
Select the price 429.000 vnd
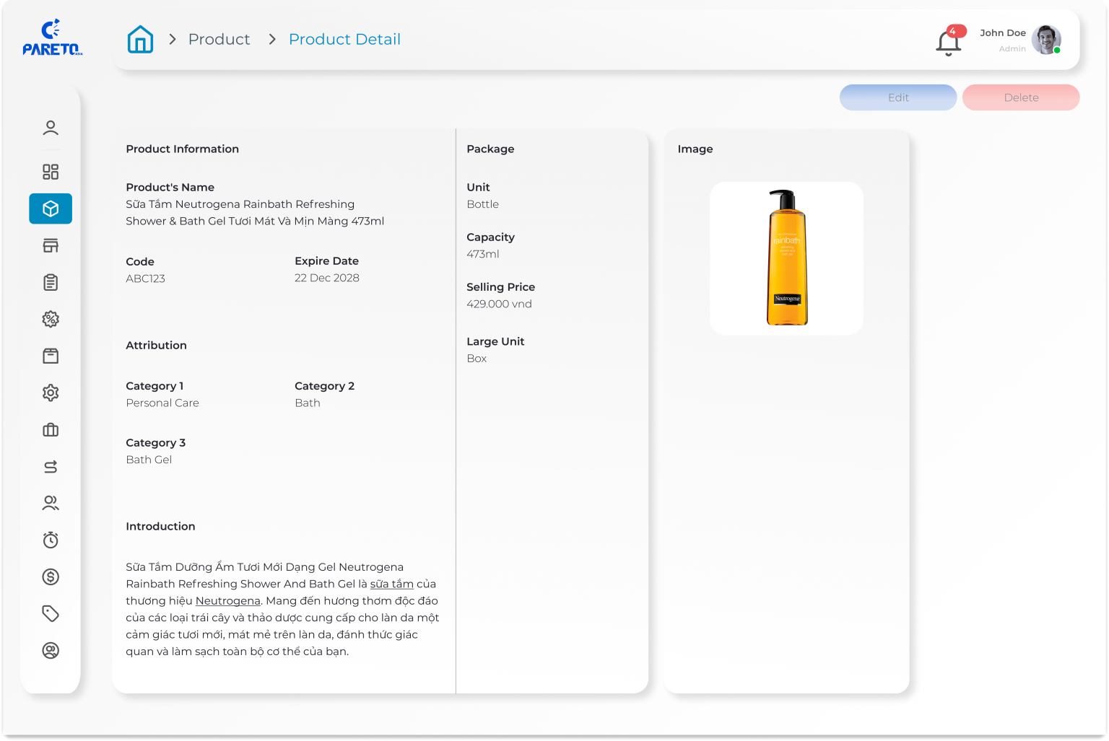[x=499, y=304]
